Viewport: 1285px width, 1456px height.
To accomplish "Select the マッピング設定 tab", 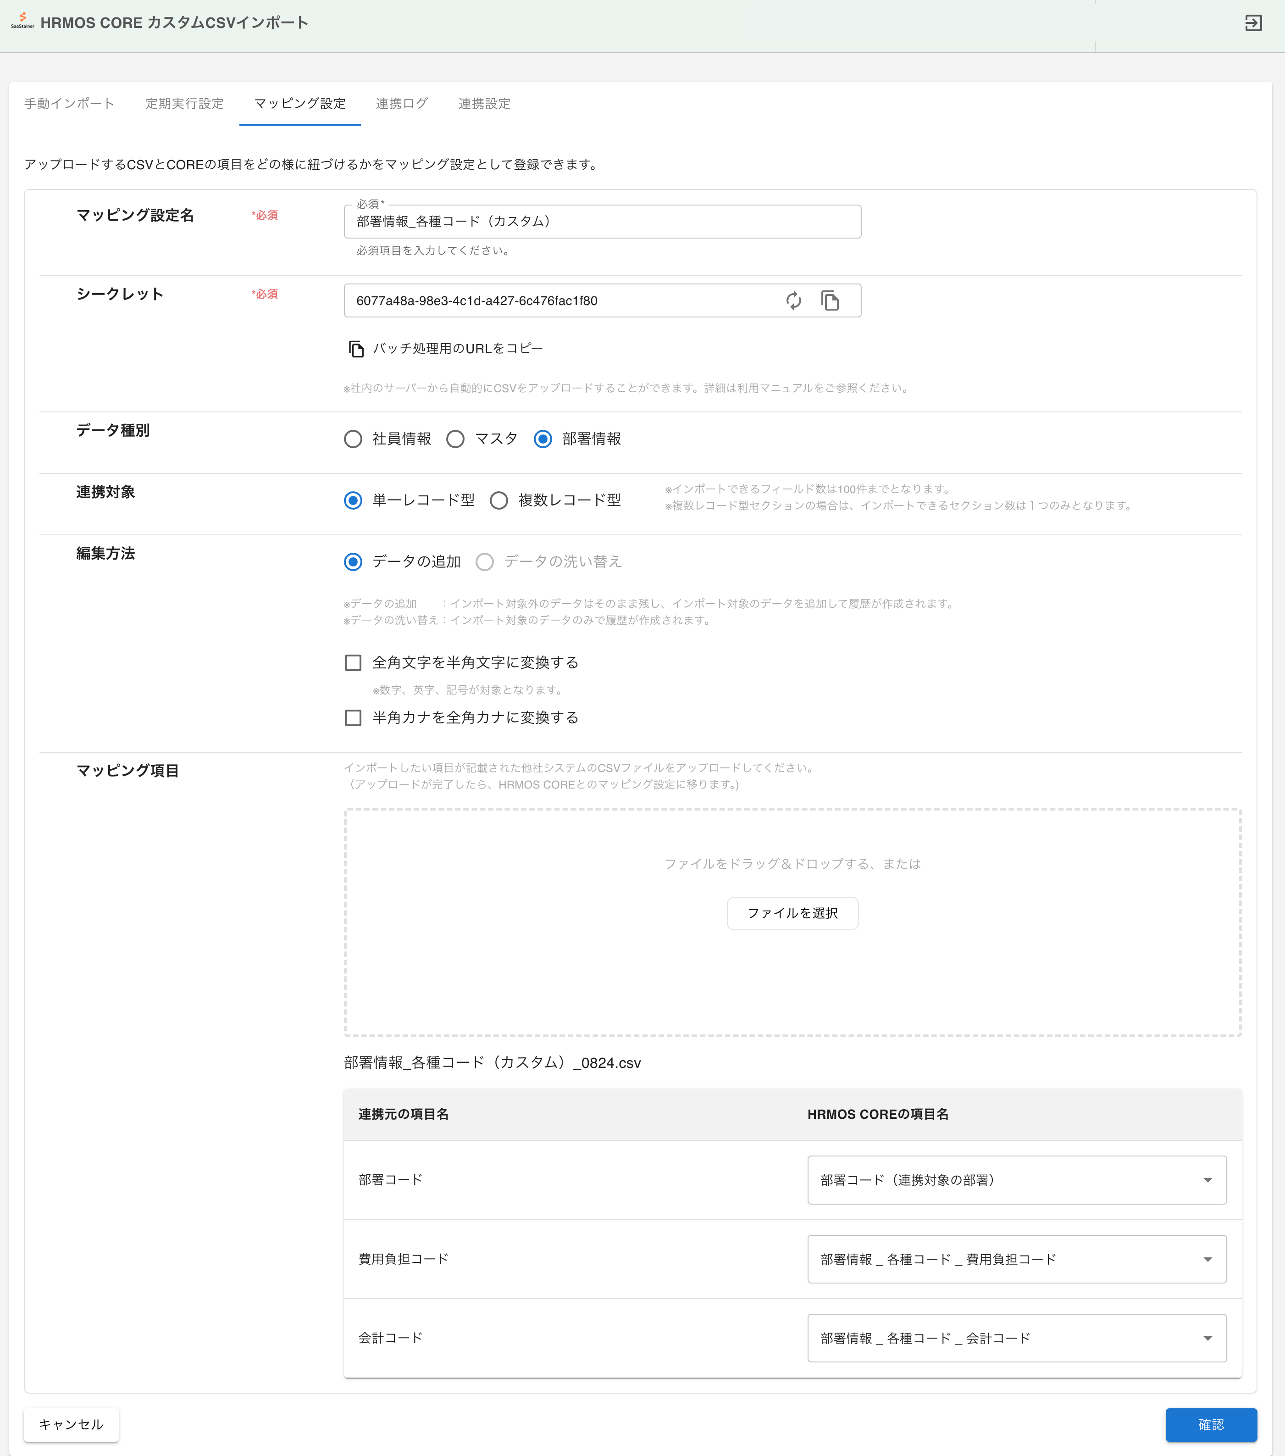I will 300,104.
